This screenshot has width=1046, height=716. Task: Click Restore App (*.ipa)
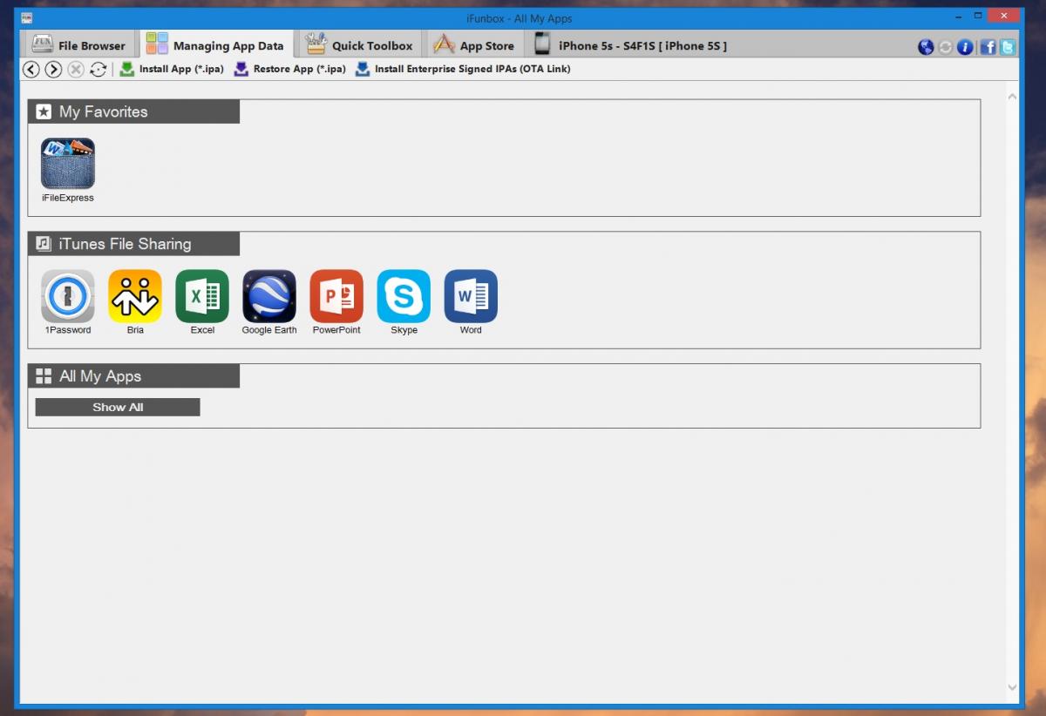pyautogui.click(x=290, y=69)
